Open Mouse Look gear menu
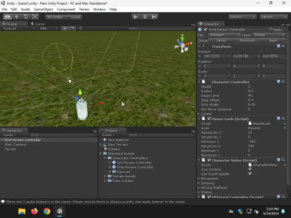This screenshot has width=291, height=218. (283, 118)
